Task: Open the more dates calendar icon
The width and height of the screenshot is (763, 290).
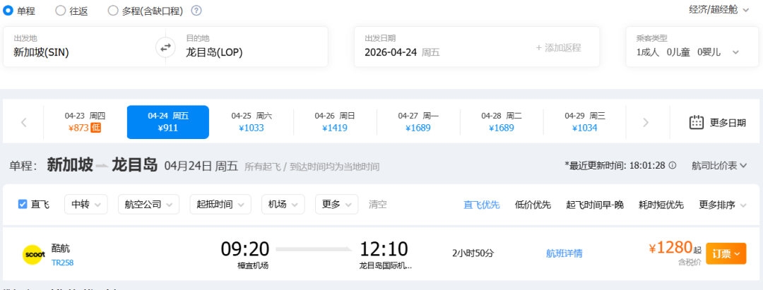Action: [x=697, y=122]
